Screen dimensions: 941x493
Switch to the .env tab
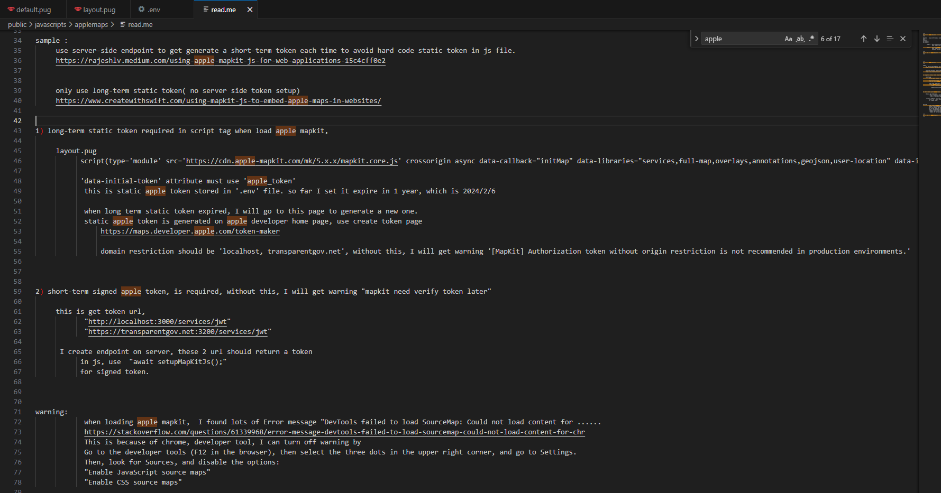click(153, 10)
